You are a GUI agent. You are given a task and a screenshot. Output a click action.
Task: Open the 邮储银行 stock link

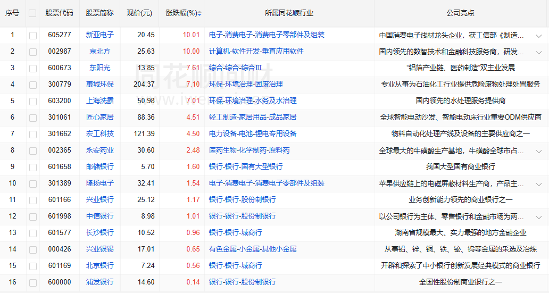point(100,166)
